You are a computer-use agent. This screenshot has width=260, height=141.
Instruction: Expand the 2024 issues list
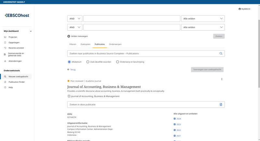point(175,119)
